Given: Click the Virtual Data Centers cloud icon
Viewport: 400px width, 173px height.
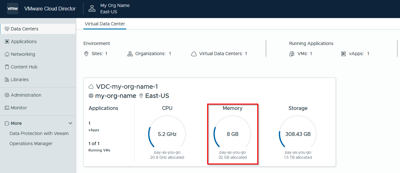Looking at the screenshot, I should pyautogui.click(x=194, y=54).
